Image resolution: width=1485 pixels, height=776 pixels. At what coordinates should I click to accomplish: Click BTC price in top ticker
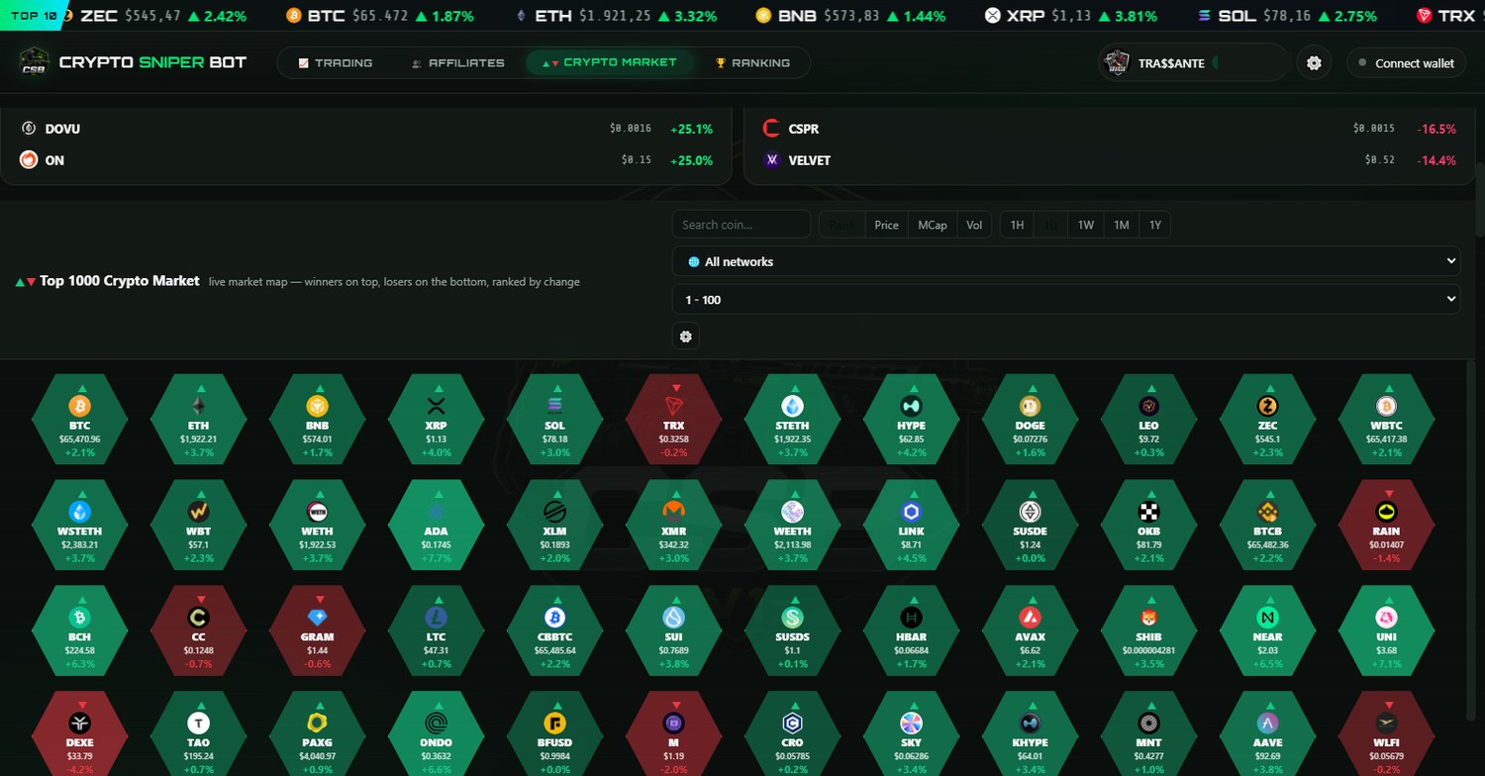379,16
